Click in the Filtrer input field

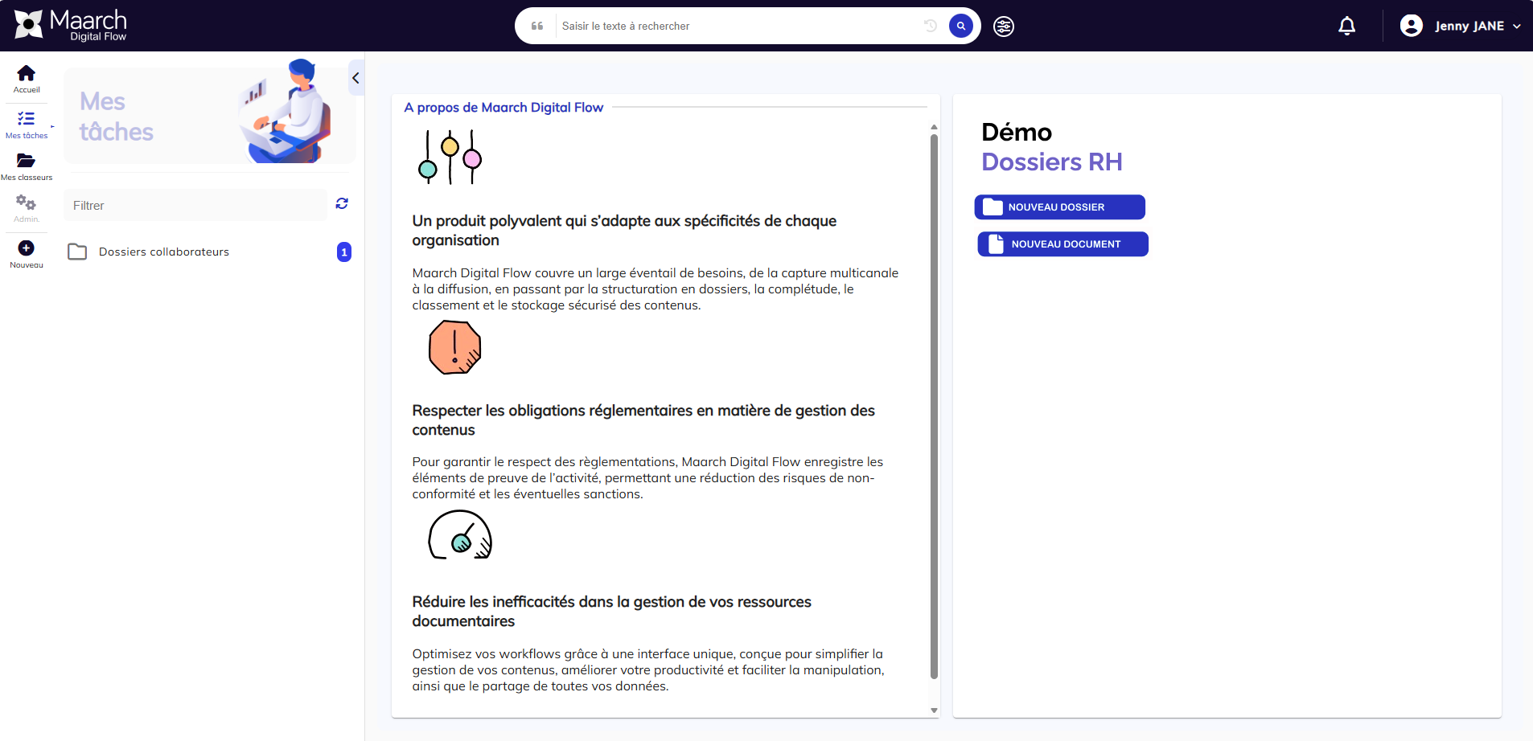tap(195, 206)
